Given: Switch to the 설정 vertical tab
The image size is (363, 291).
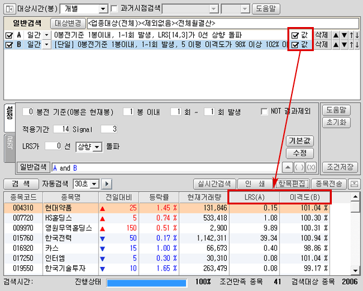Looking at the screenshot, I should [9, 114].
